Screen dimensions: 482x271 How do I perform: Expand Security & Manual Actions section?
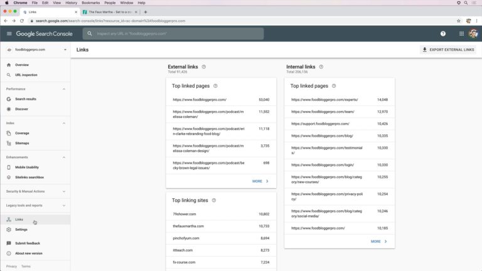(64, 191)
